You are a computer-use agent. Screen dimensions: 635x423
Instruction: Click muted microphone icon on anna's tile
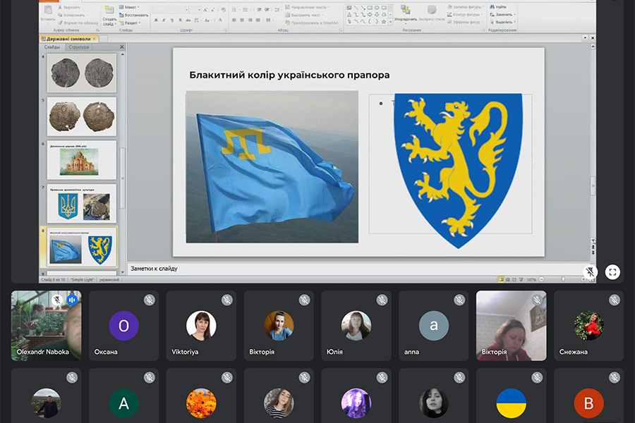coord(459,300)
